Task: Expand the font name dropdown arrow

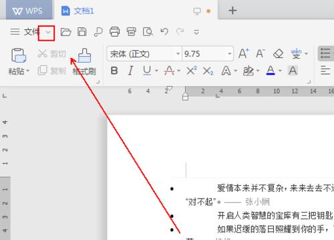Action: (178, 54)
